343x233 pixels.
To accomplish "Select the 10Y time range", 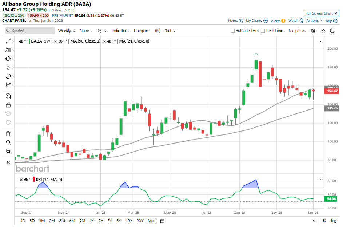I will 129,221.
